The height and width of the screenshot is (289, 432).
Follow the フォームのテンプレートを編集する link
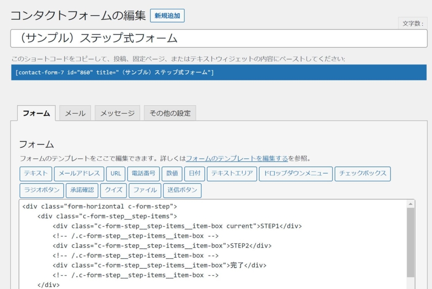click(237, 158)
